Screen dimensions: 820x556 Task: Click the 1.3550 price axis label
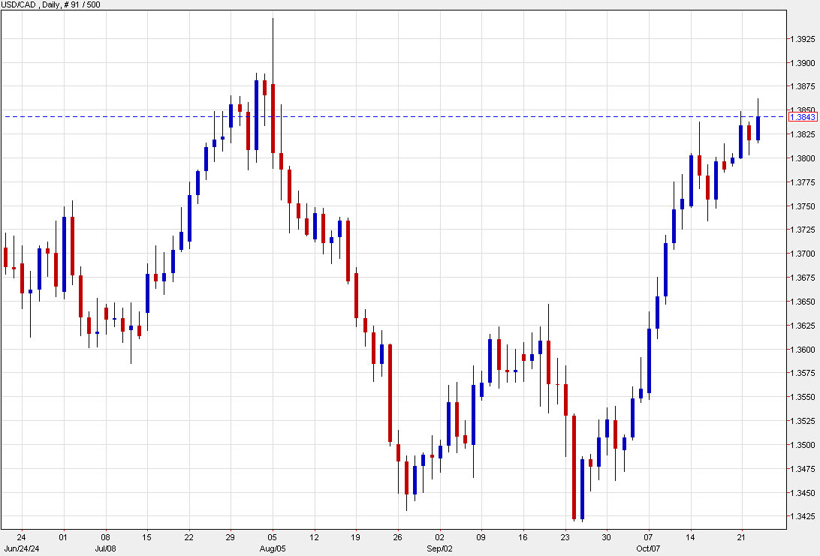(x=802, y=397)
